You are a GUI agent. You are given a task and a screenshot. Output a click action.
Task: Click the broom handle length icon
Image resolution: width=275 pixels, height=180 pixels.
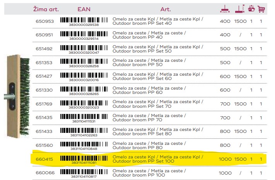(240, 9)
